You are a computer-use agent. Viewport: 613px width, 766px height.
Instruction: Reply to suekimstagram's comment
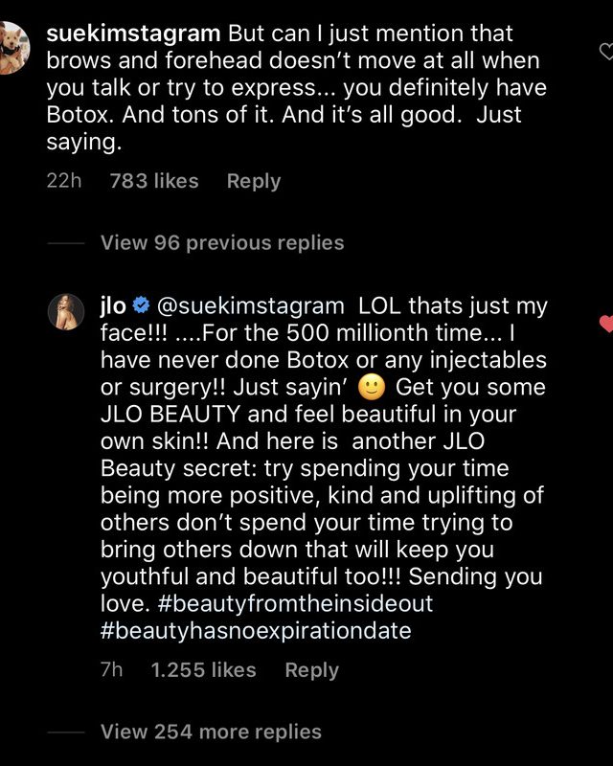click(x=254, y=181)
